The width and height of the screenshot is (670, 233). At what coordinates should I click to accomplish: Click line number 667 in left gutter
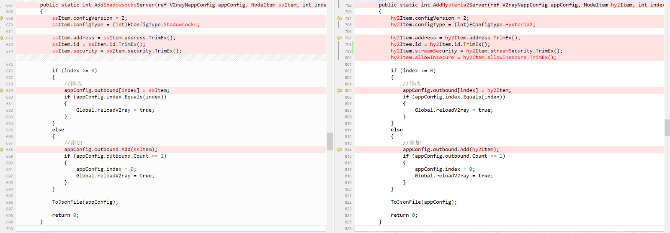click(x=9, y=5)
